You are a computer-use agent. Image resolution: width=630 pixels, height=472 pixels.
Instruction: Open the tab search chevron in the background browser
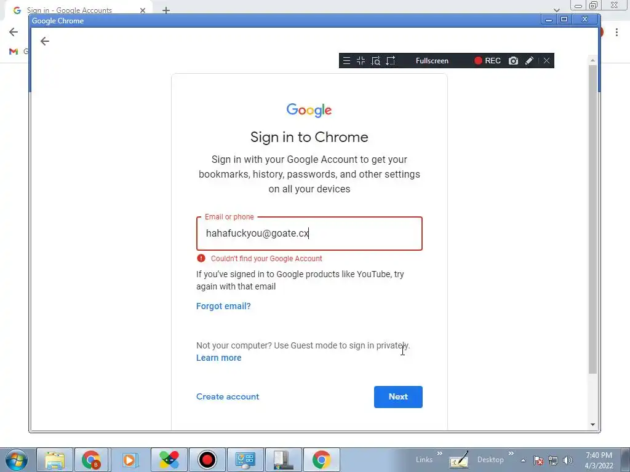pos(556,10)
